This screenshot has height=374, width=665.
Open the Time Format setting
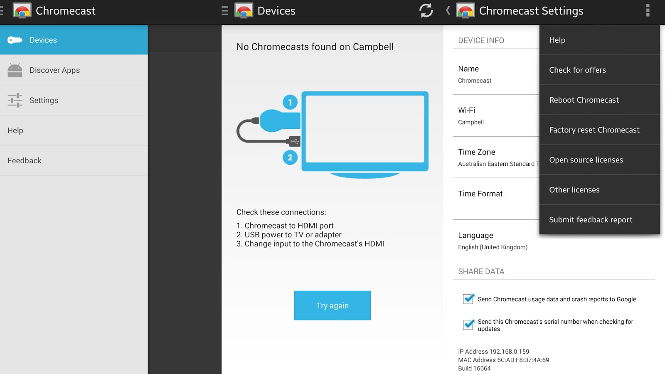pos(496,199)
